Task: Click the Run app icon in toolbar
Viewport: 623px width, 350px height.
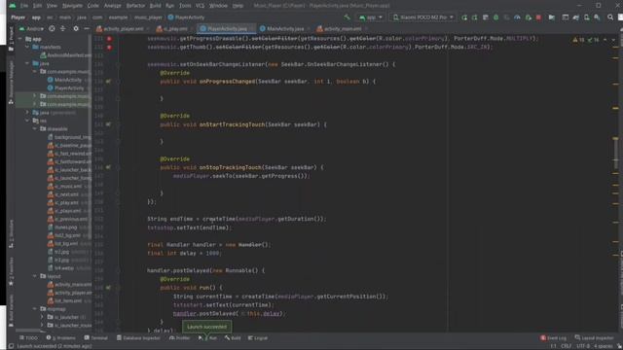Action: (464, 17)
